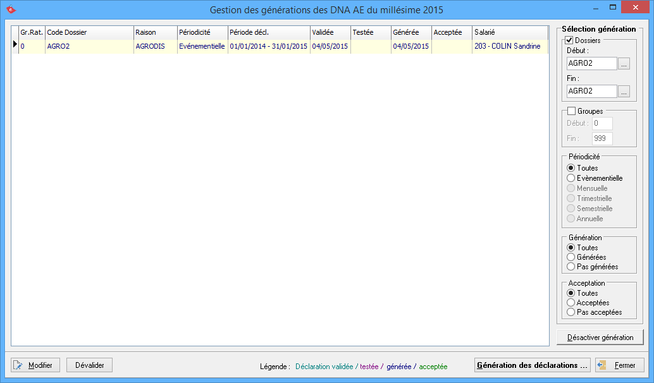Open the Début dossier browse button
This screenshot has height=383, width=654.
[x=624, y=64]
